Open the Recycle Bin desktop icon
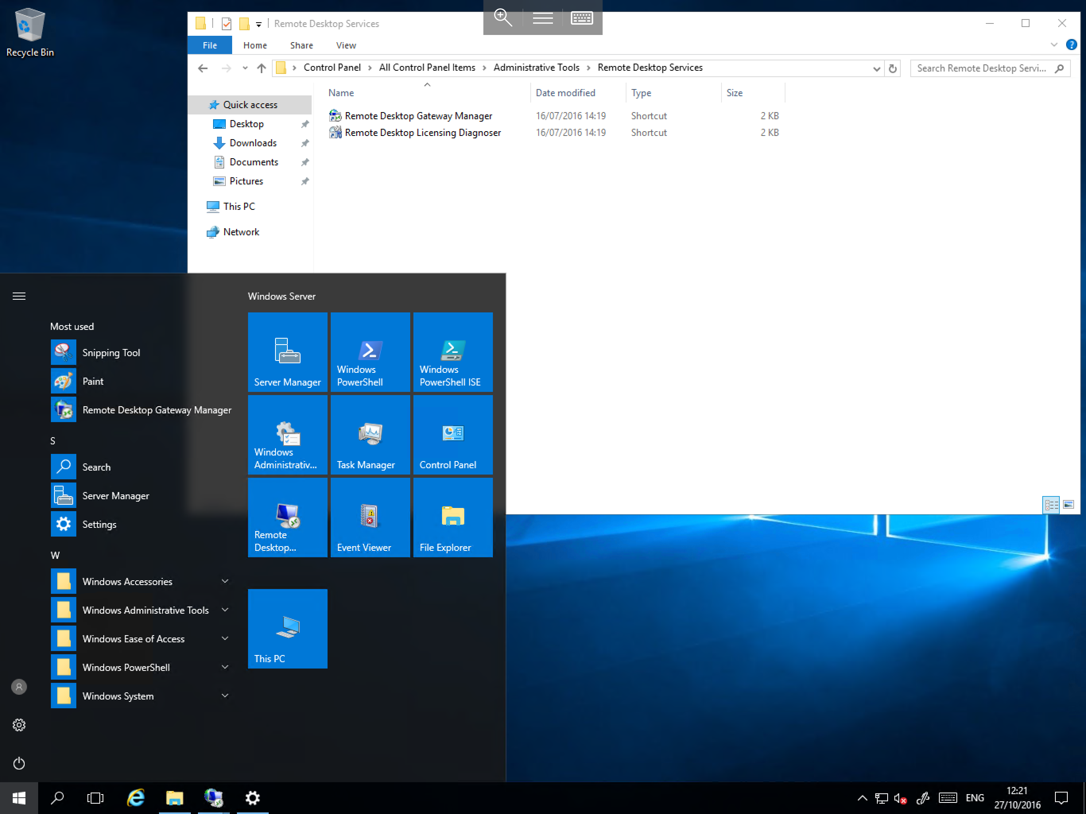The height and width of the screenshot is (814, 1086). (30, 32)
